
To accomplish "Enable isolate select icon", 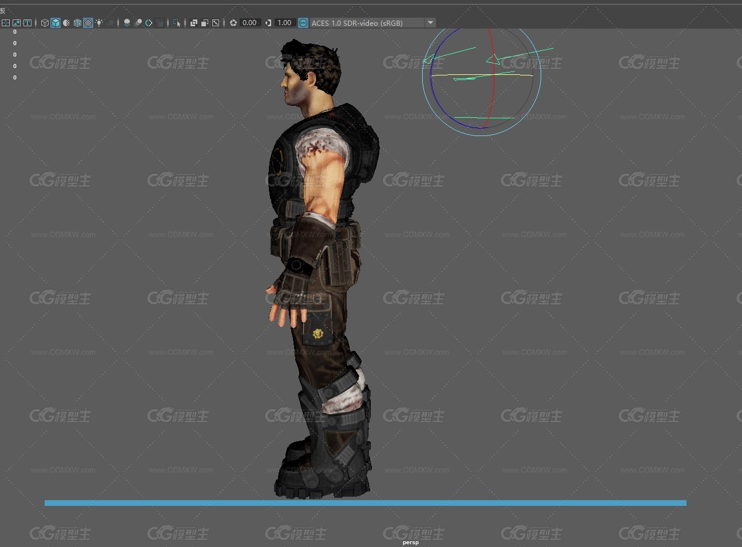I will tap(177, 23).
